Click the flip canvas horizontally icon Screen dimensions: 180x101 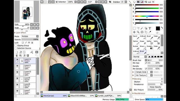click(110, 2)
